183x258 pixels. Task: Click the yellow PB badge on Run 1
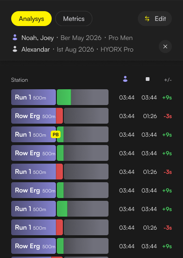pyautogui.click(x=55, y=135)
